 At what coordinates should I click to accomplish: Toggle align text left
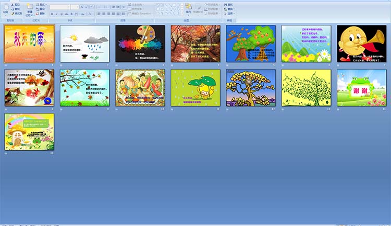coord(99,14)
